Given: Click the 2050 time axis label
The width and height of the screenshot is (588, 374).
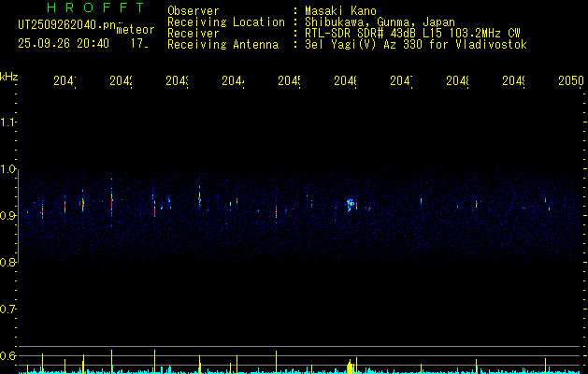Looking at the screenshot, I should pos(571,80).
